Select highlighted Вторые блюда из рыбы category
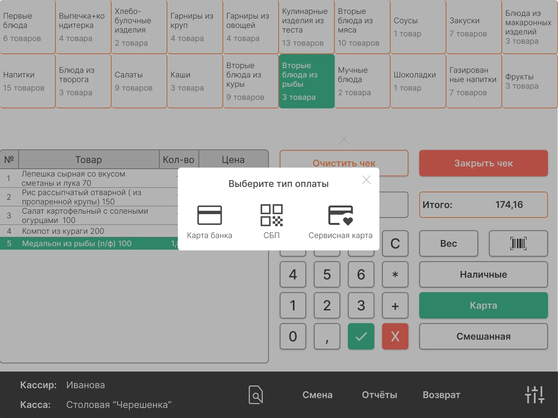This screenshot has width=558, height=418. tap(307, 81)
